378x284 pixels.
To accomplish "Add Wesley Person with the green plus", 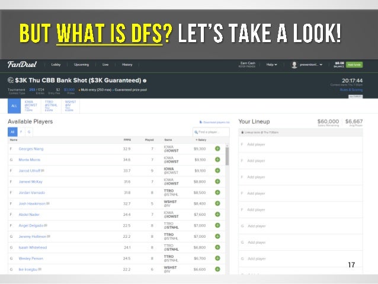I will pos(217,258).
